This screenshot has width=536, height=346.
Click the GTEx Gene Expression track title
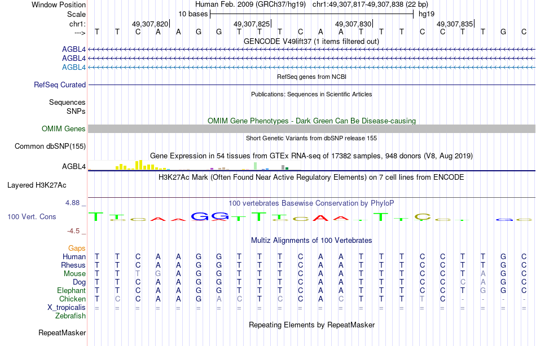coord(311,156)
